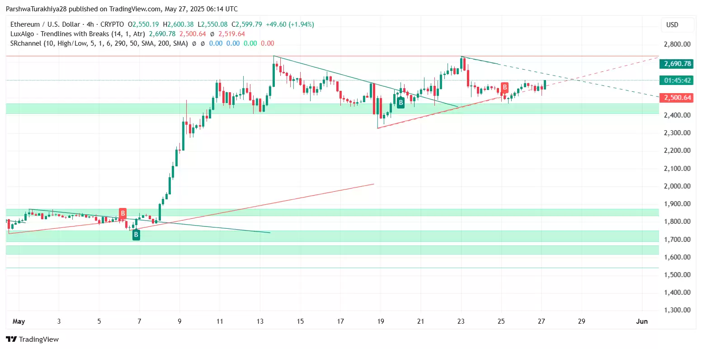Click the 01:45:42 candle countdown label

click(677, 80)
